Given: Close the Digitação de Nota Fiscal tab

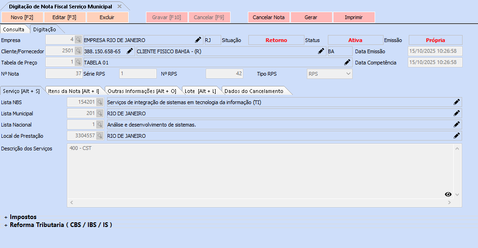Looking at the screenshot, I should 119,6.
